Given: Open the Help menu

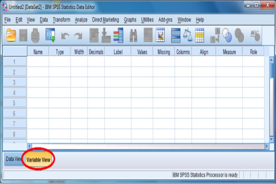Looking at the screenshot, I should tap(200, 20).
